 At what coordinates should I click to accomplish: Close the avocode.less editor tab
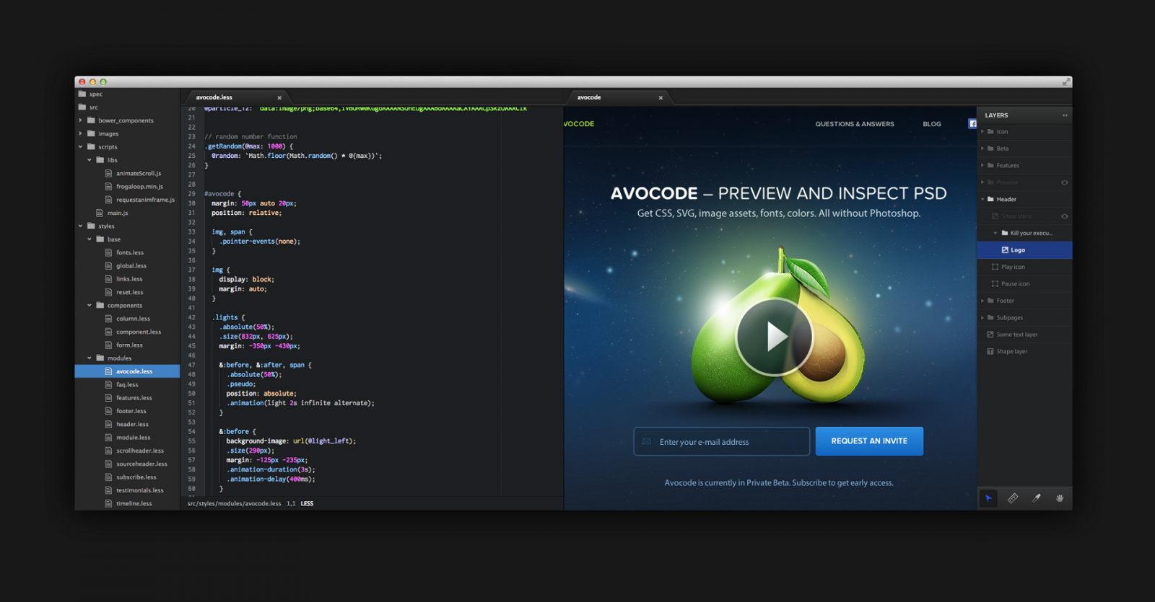pos(279,98)
